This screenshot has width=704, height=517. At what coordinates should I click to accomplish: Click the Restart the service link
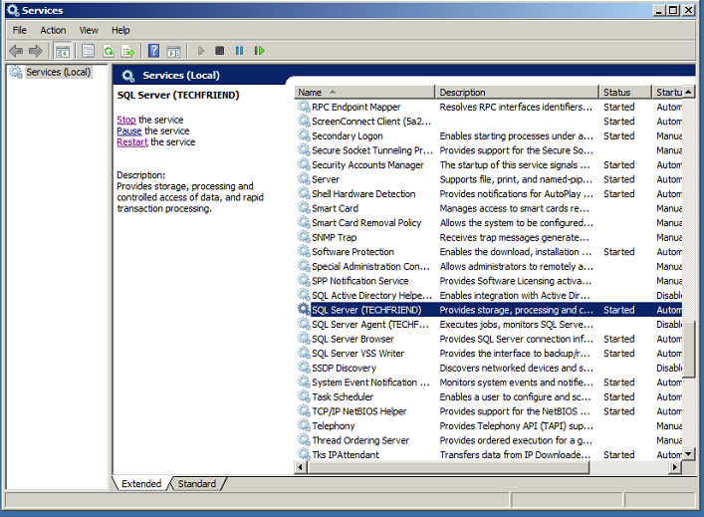(x=132, y=142)
